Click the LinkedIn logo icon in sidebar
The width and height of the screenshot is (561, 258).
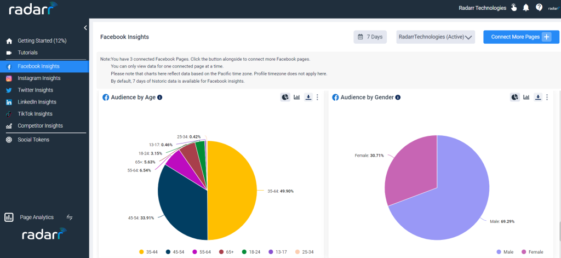coord(9,102)
